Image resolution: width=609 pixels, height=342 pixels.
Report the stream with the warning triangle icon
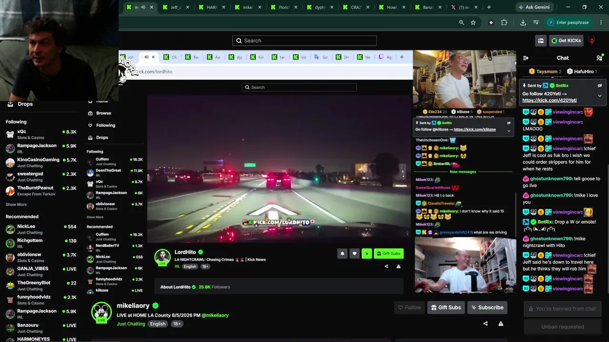tap(501, 323)
